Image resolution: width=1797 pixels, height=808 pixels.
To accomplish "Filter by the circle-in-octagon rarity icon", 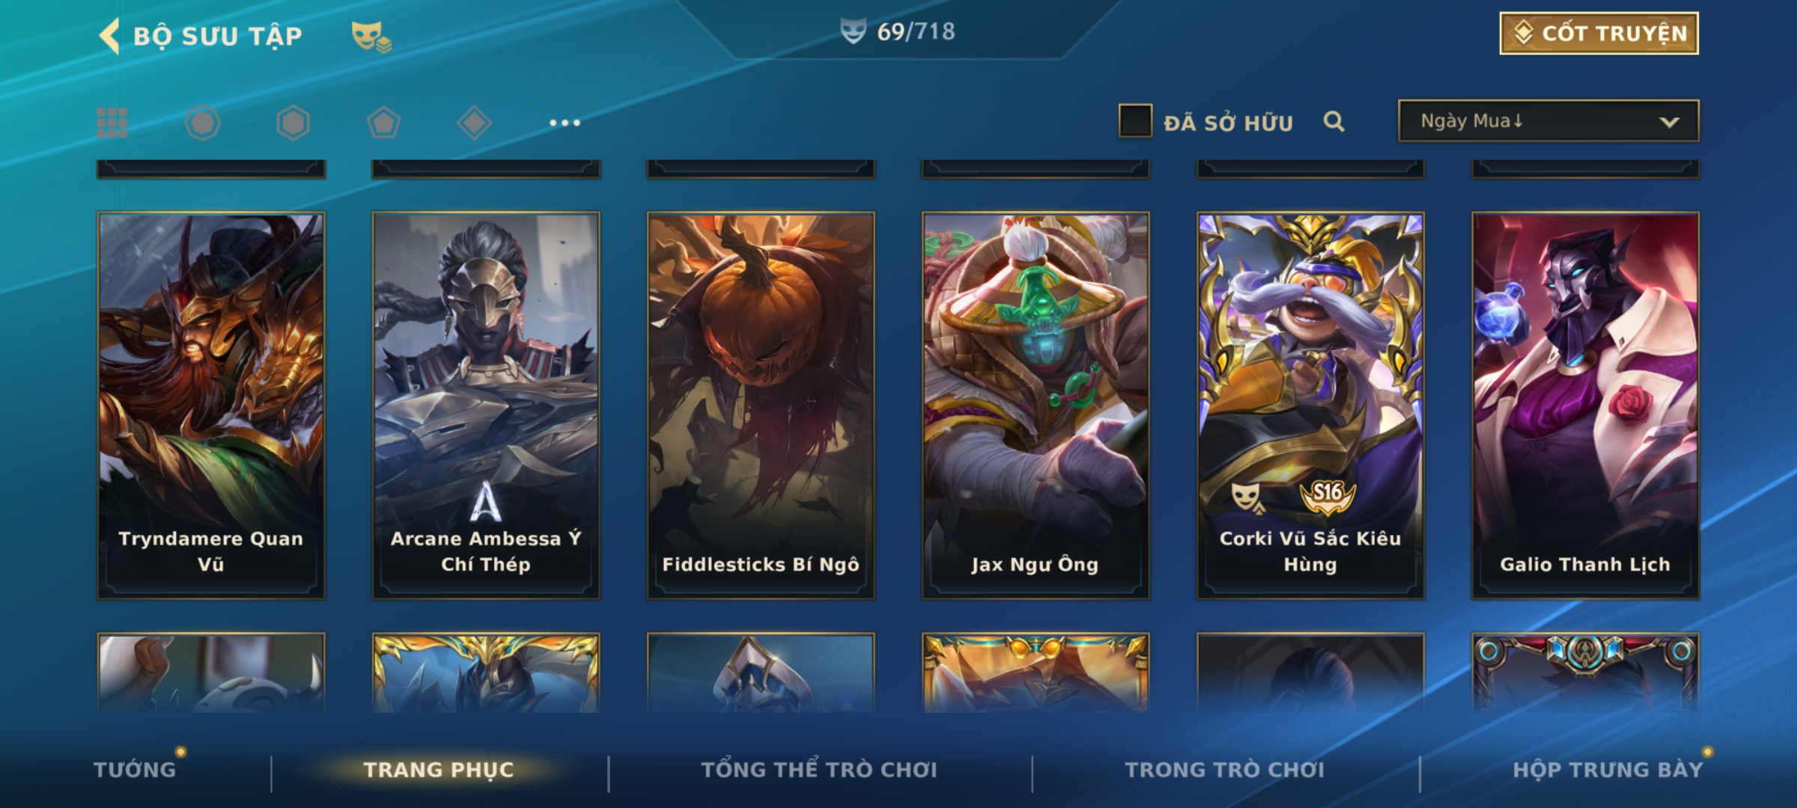I will [x=202, y=123].
